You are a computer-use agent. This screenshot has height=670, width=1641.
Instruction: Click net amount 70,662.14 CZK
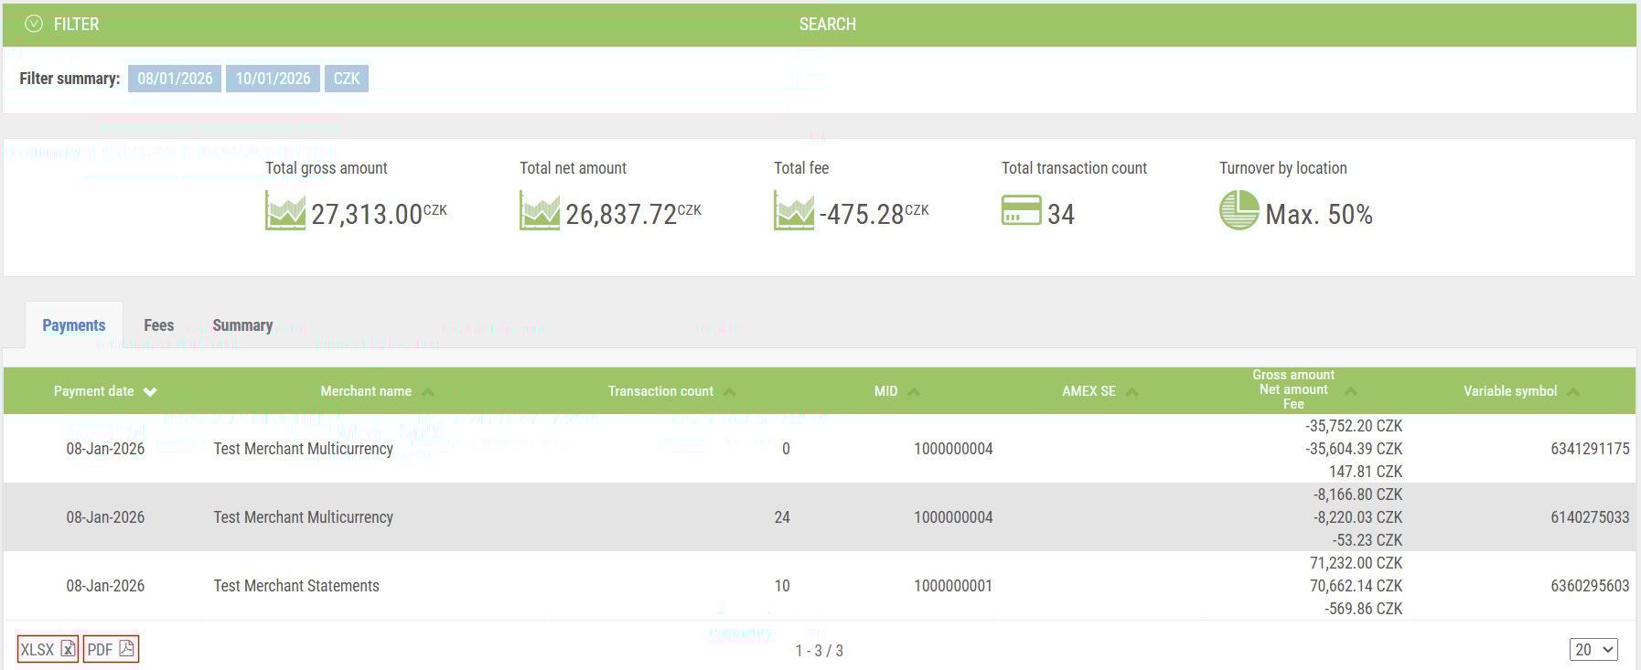(1356, 586)
